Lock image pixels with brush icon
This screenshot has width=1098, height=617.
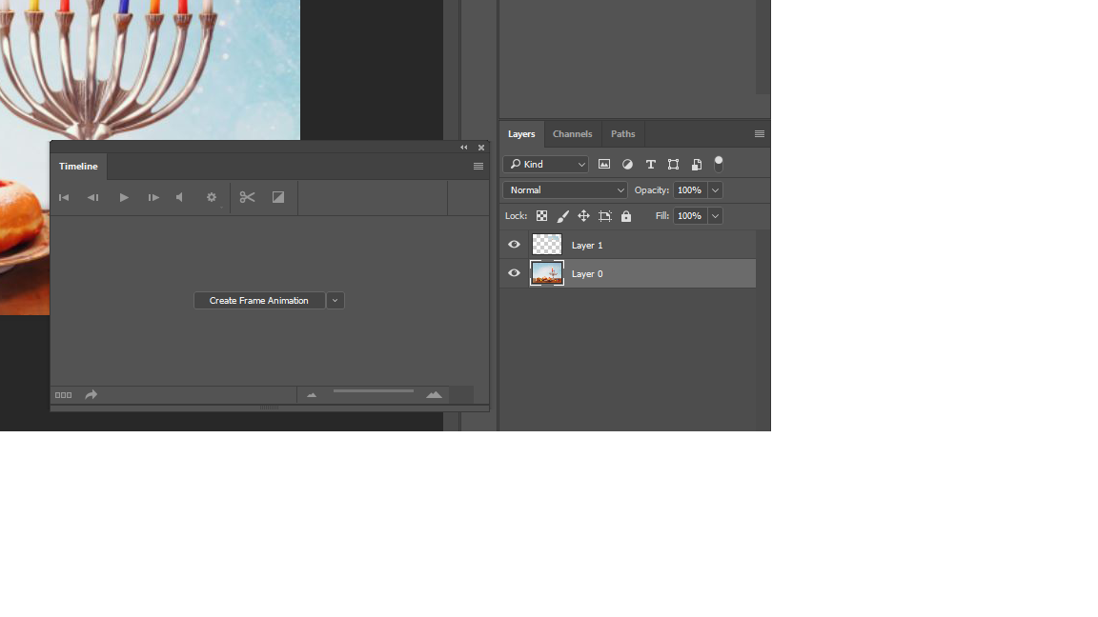click(563, 216)
